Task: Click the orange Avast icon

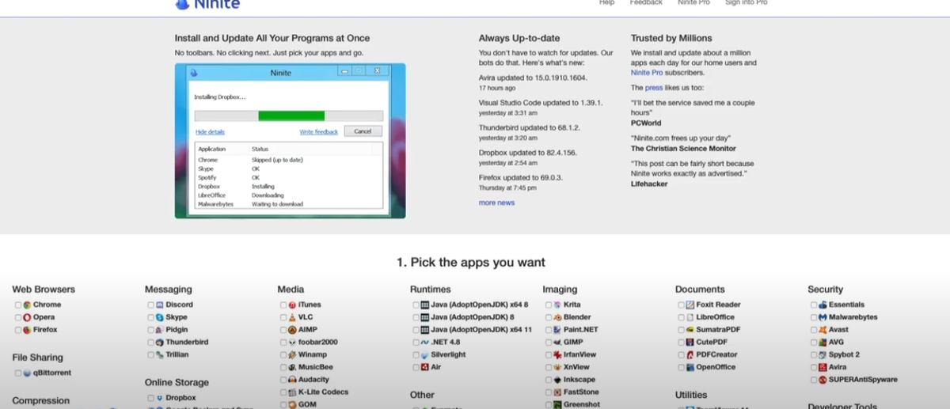Action: 823,330
